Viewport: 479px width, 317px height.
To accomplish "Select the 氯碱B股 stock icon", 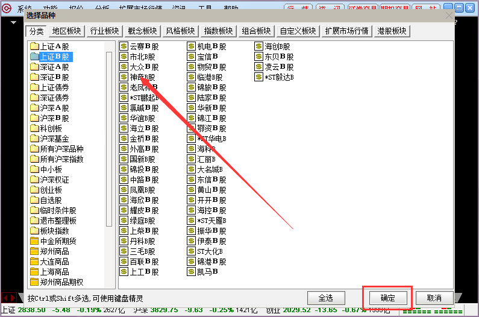I will pos(124,108).
